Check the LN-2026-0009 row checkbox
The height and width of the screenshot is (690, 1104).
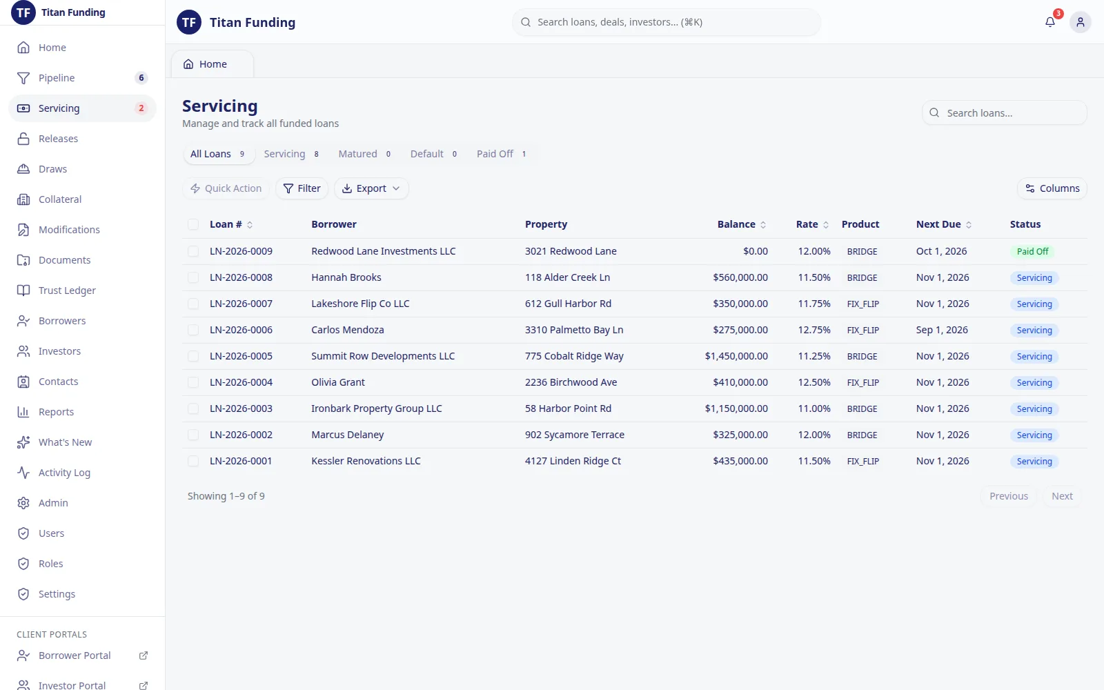click(x=193, y=251)
